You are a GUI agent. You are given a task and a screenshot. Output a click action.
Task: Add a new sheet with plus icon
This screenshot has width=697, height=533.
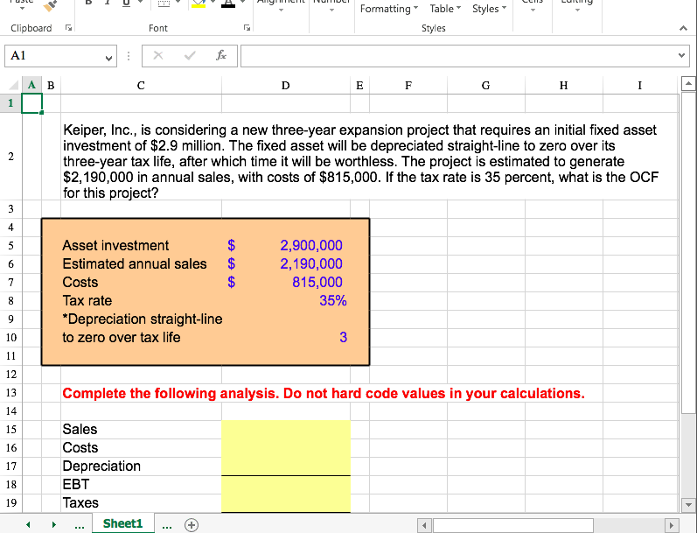[192, 525]
